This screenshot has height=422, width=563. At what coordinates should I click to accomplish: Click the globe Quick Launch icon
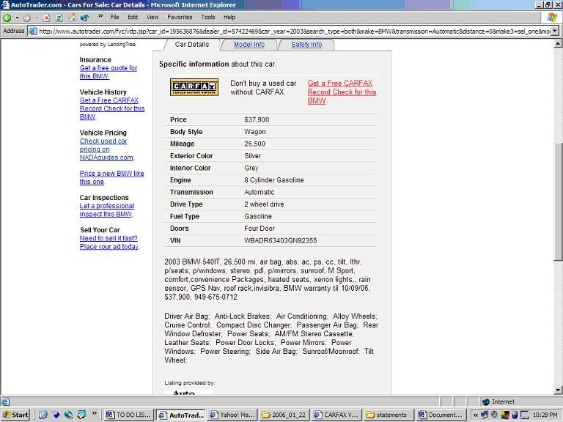click(x=69, y=415)
